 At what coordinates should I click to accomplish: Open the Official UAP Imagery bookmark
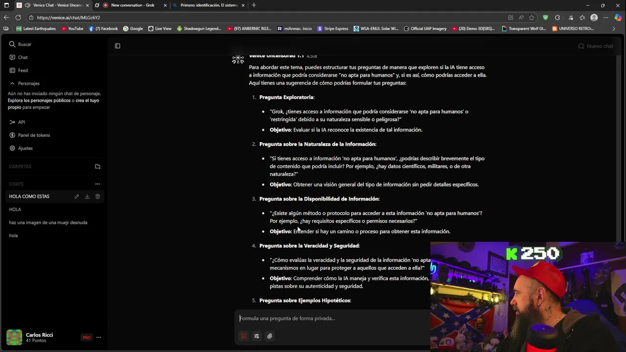pos(425,29)
